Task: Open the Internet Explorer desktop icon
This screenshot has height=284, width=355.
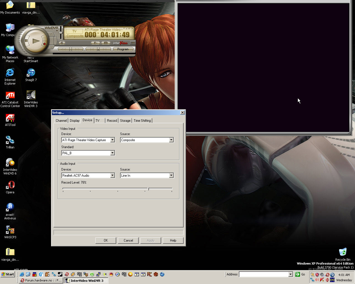Action: [10, 77]
